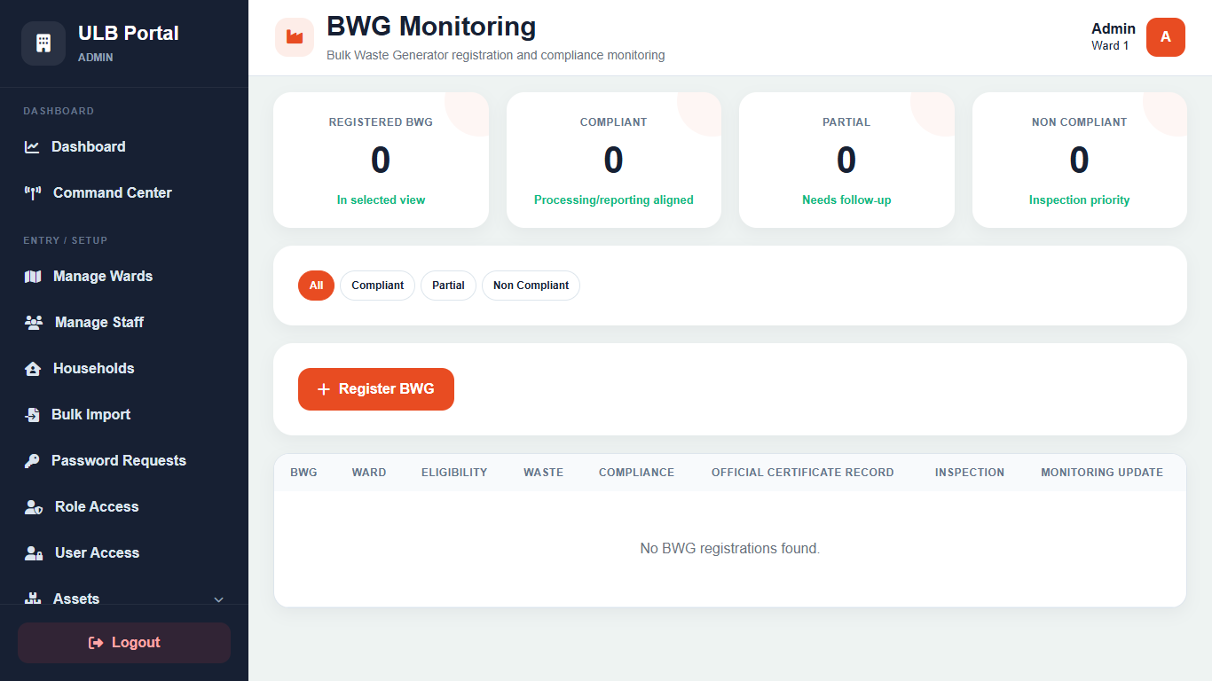Click the 'No BWG registrations found.' message
The image size is (1212, 681).
pos(730,549)
